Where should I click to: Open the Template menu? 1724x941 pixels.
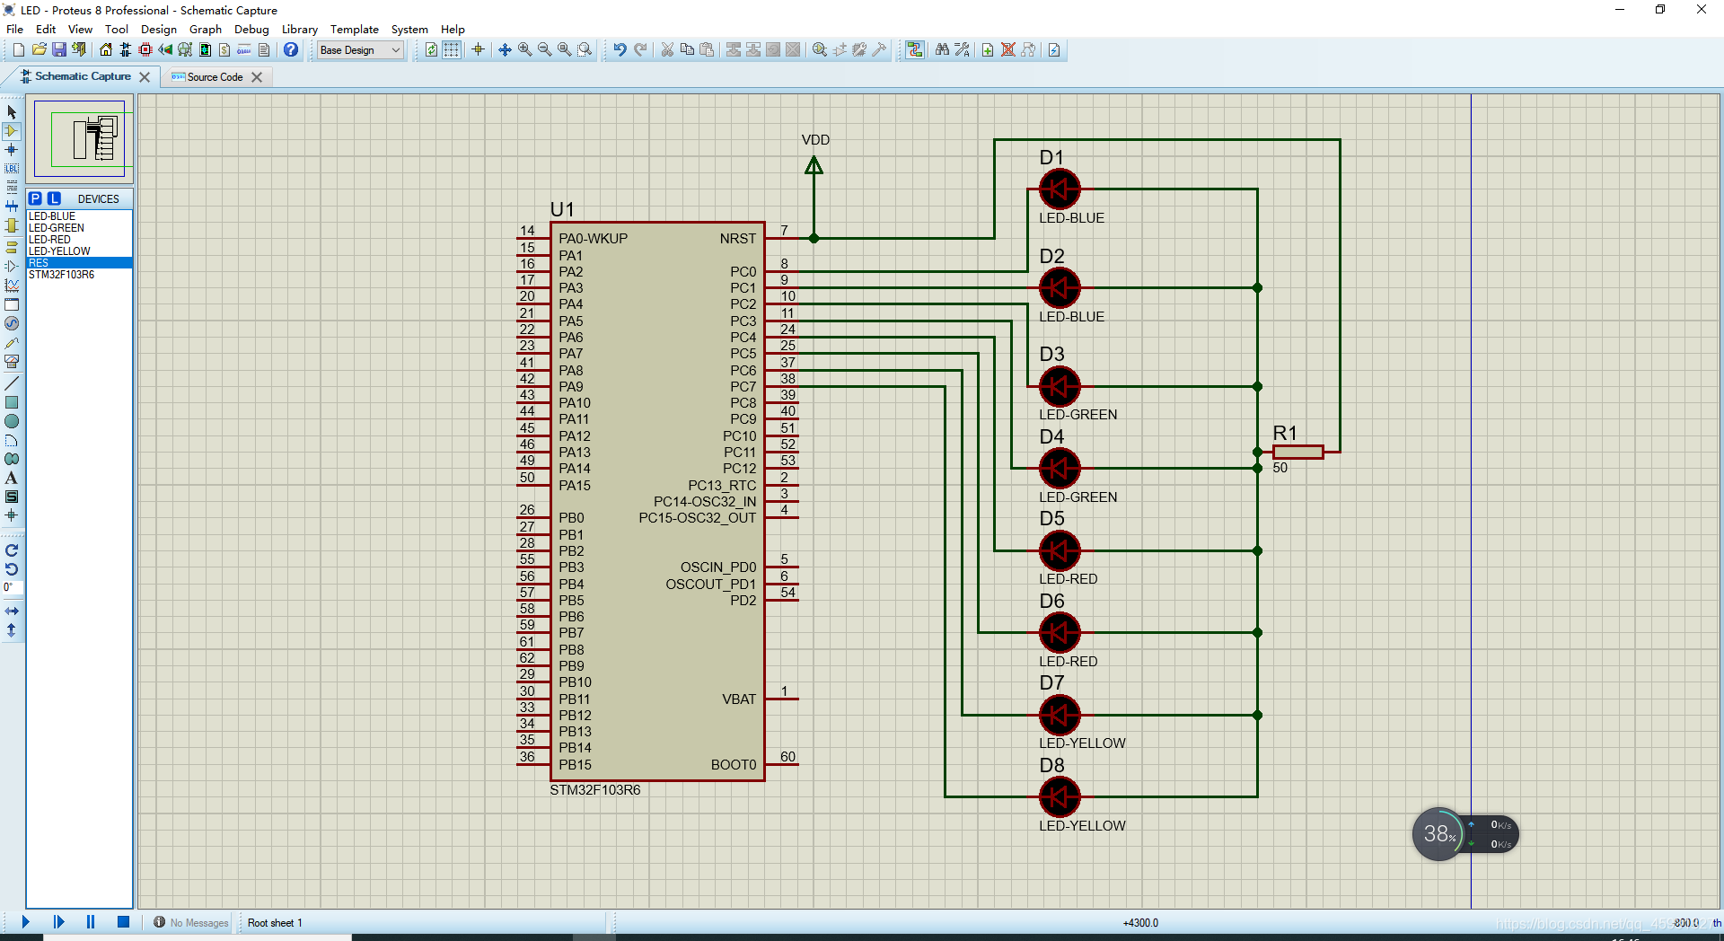[x=355, y=29]
